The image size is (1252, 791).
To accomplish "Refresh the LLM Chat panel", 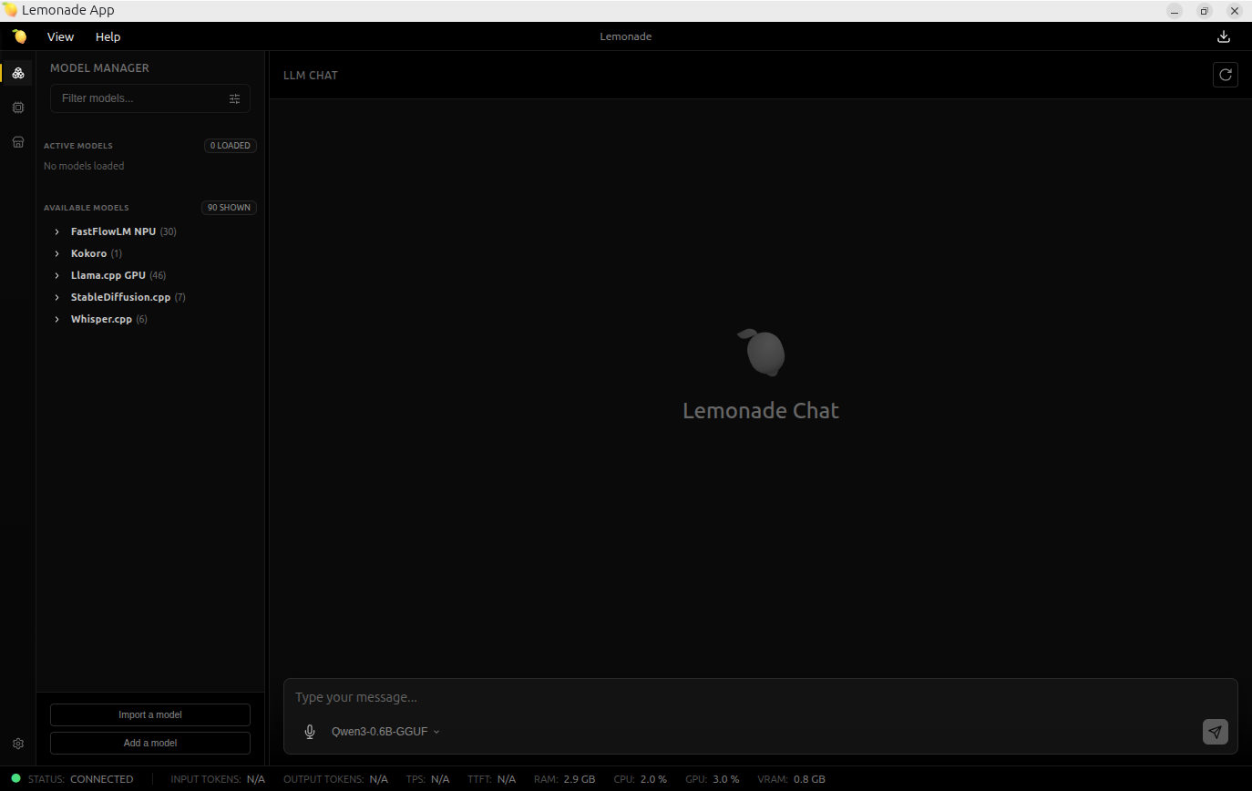I will pos(1225,75).
